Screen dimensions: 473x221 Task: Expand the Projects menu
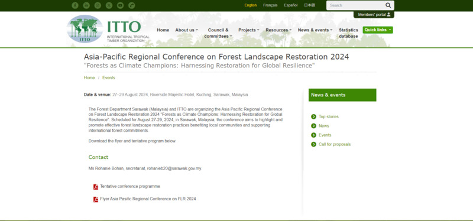pyautogui.click(x=248, y=30)
